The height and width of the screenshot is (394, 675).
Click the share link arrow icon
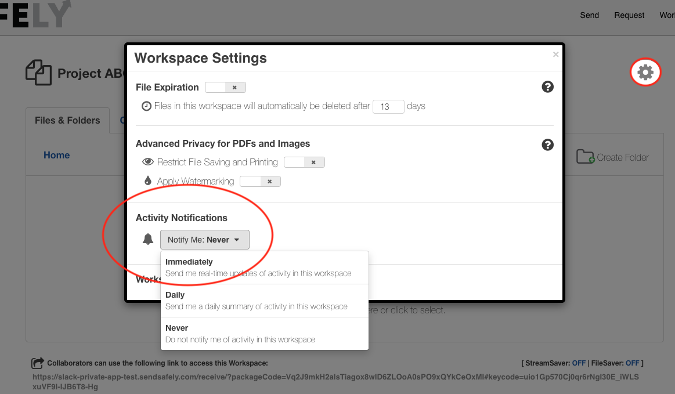(38, 363)
